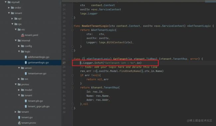Collapse the protoc folder arrow
Image resolution: width=216 pixels, height=126 pixels.
16,84
